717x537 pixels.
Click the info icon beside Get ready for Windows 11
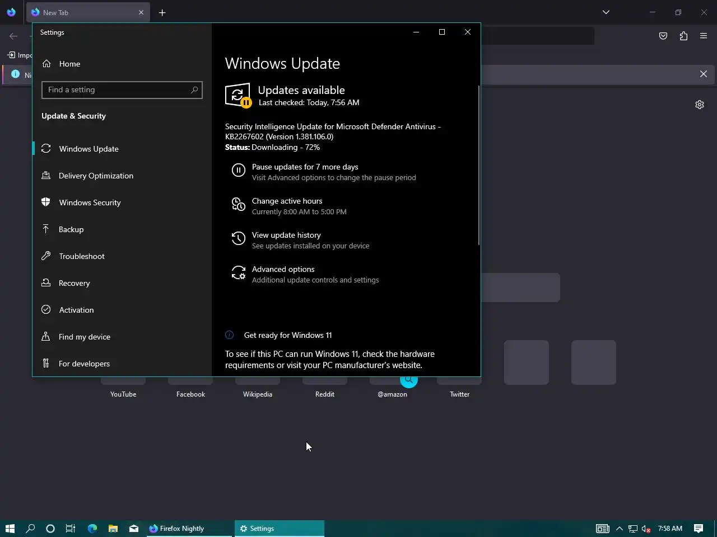(x=230, y=335)
